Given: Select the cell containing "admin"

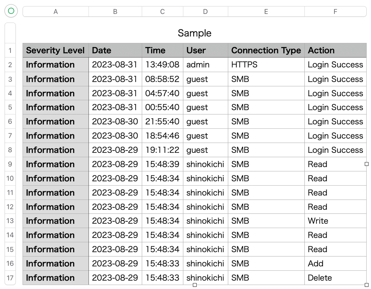Looking at the screenshot, I should (x=205, y=65).
